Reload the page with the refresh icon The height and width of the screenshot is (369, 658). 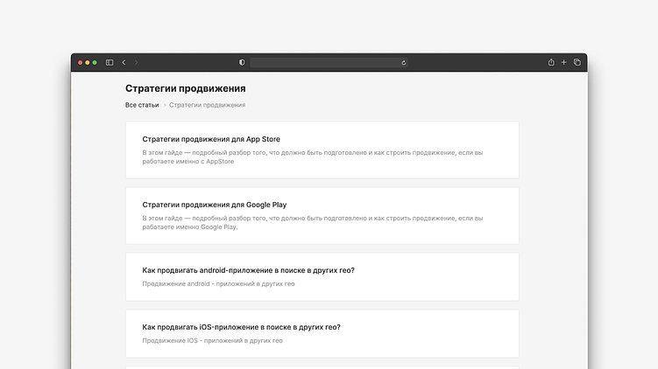point(404,63)
